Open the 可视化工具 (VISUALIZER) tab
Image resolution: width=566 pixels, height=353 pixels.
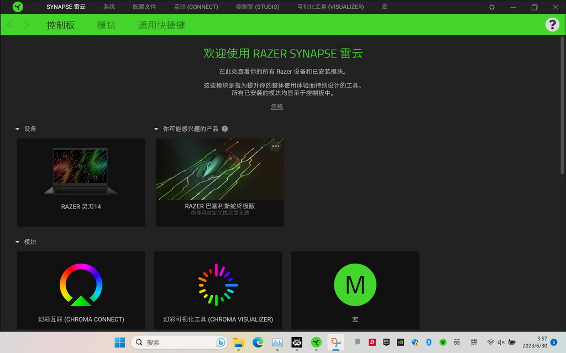pyautogui.click(x=331, y=7)
